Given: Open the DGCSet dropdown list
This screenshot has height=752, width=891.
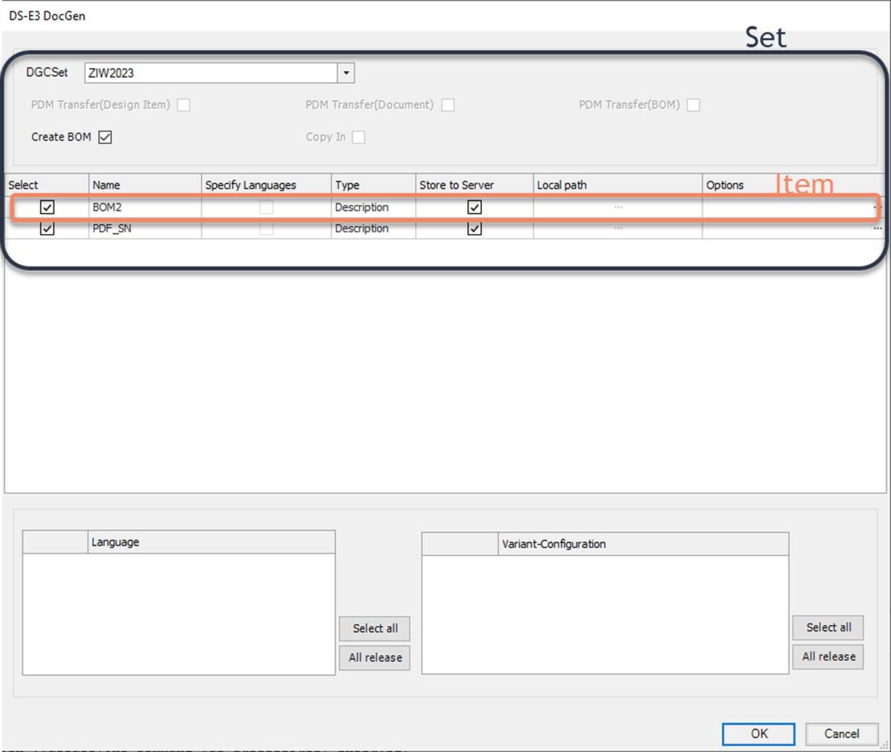Looking at the screenshot, I should [346, 73].
